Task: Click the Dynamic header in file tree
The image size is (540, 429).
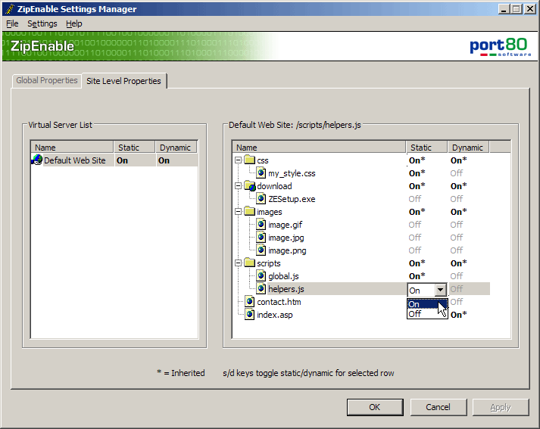Action: [468, 148]
